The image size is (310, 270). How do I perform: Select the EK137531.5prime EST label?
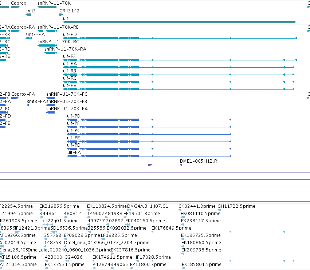click(64, 265)
